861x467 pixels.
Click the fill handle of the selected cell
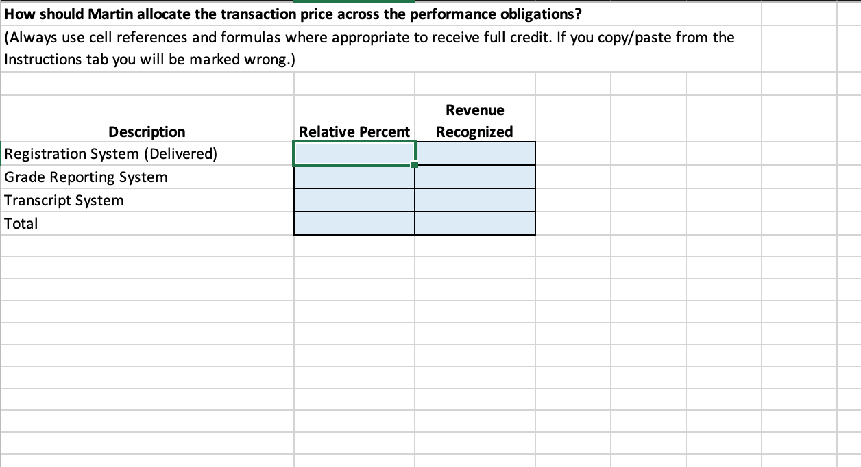(x=414, y=165)
